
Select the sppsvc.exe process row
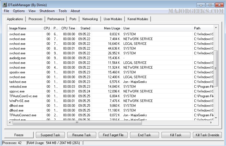[110, 91]
